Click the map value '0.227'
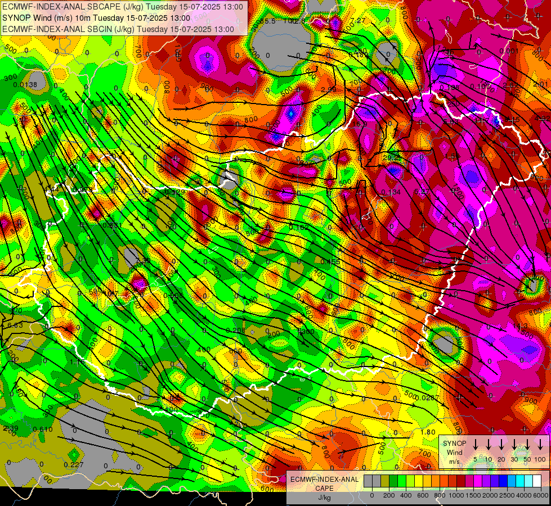Viewport: 551px width, 506px height. click(74, 464)
